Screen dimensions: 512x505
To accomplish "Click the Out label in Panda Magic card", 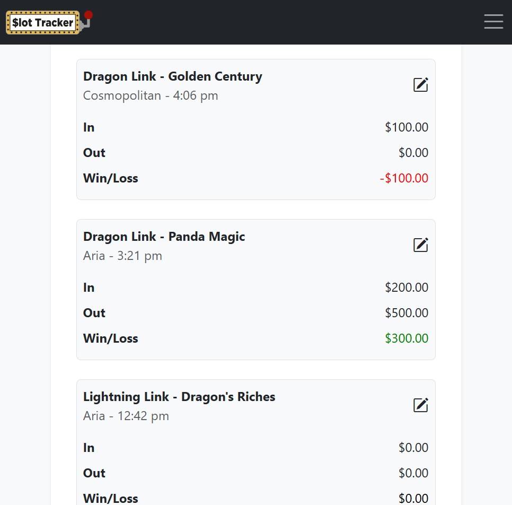I will click(94, 313).
